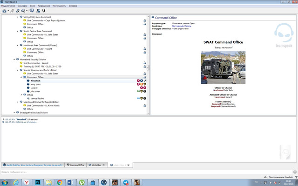Click lock icon on Northwest Unit Commander - Vacant row

145,49
